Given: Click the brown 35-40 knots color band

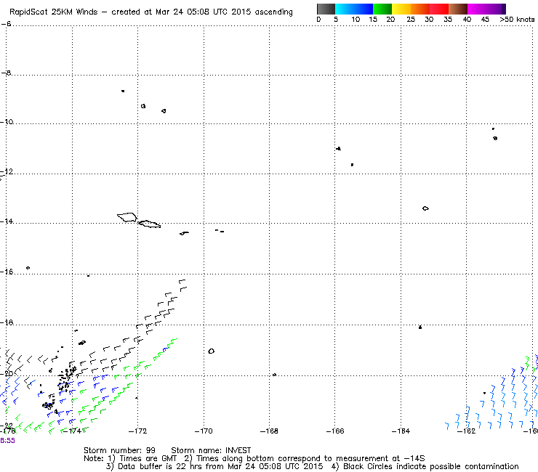Looking at the screenshot, I should click(x=458, y=9).
